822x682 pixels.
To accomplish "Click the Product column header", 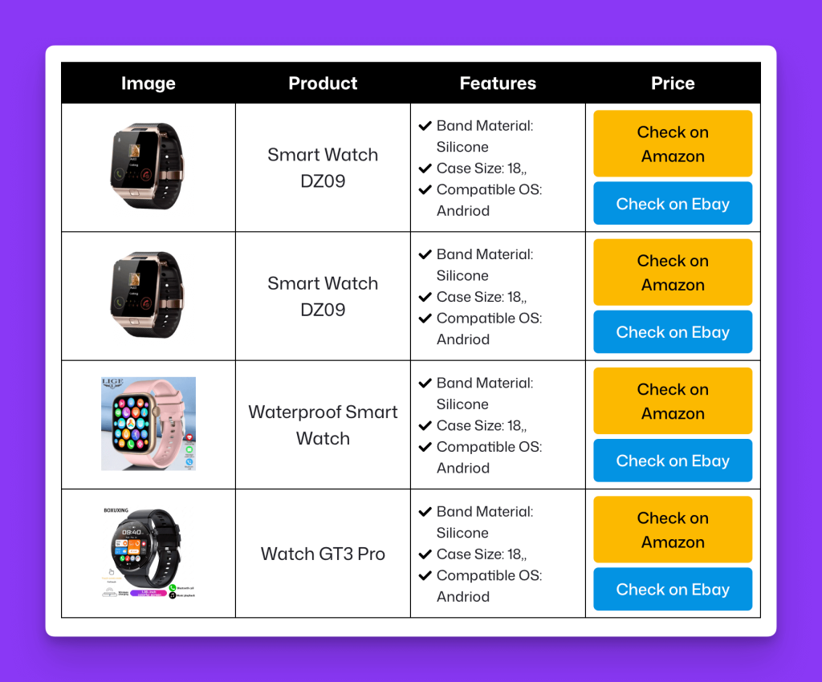I will [323, 83].
